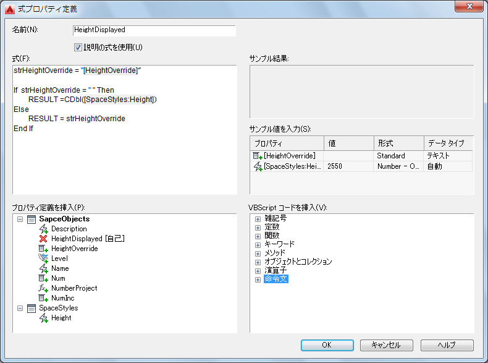The height and width of the screenshot is (363, 488).
Task: Expand the 関数 VBScript category
Action: [258, 236]
